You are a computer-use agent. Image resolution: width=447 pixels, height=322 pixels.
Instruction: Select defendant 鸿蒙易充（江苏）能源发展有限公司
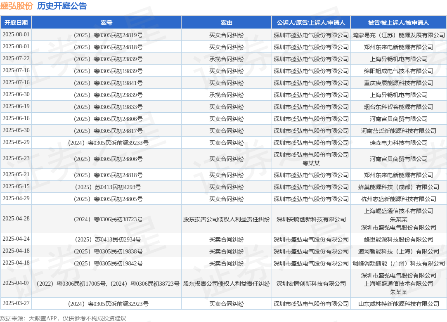(399, 35)
